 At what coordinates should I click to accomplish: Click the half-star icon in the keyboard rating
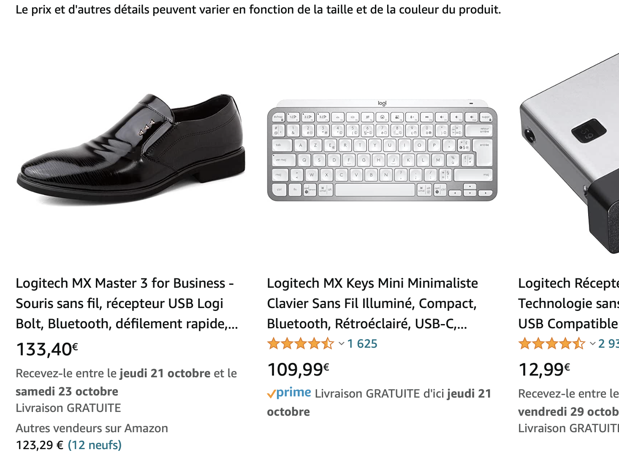point(328,343)
